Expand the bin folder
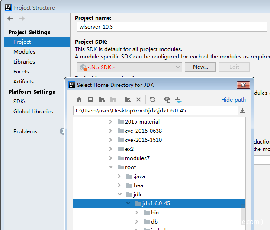Image resolution: width=270 pixels, height=230 pixels. (x=137, y=212)
